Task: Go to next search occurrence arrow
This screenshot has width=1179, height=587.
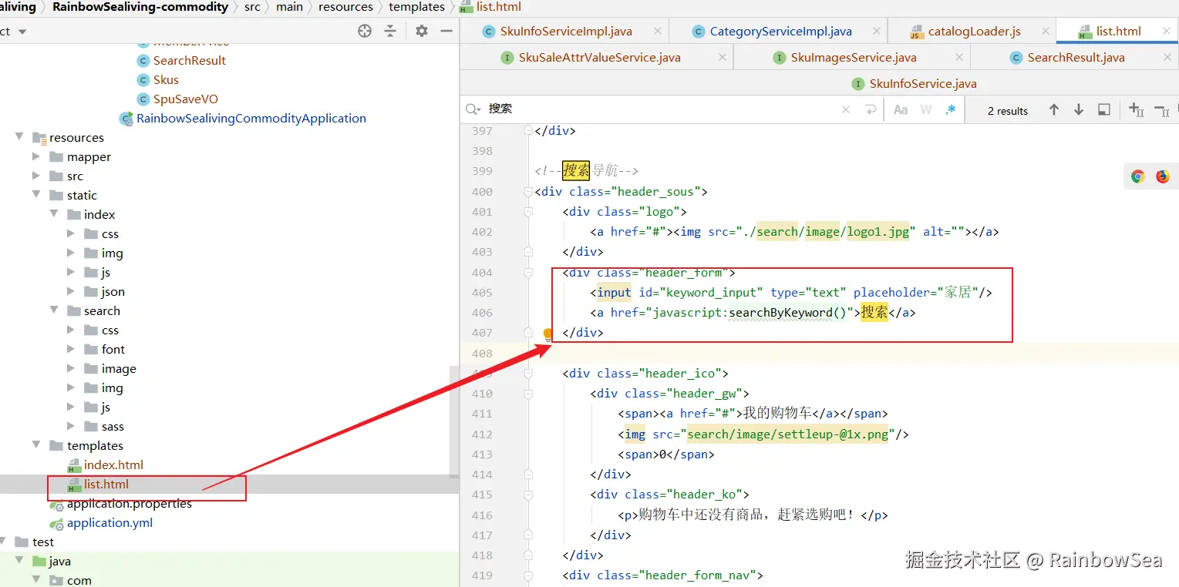Action: (x=1079, y=110)
